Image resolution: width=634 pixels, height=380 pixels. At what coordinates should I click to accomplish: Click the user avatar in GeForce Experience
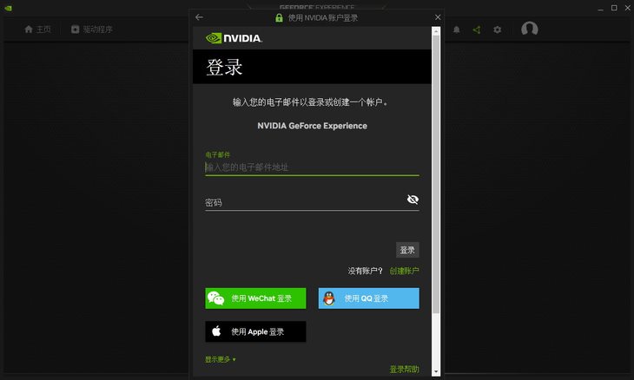[x=529, y=29]
